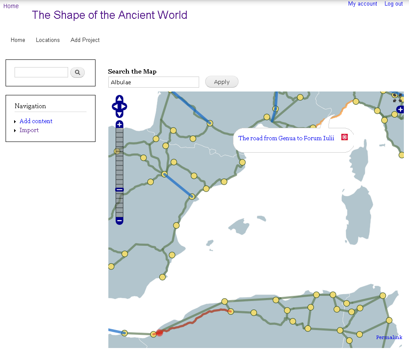Open 'The Shape of the Ancient World' site title
The image size is (409, 357).
coord(110,15)
